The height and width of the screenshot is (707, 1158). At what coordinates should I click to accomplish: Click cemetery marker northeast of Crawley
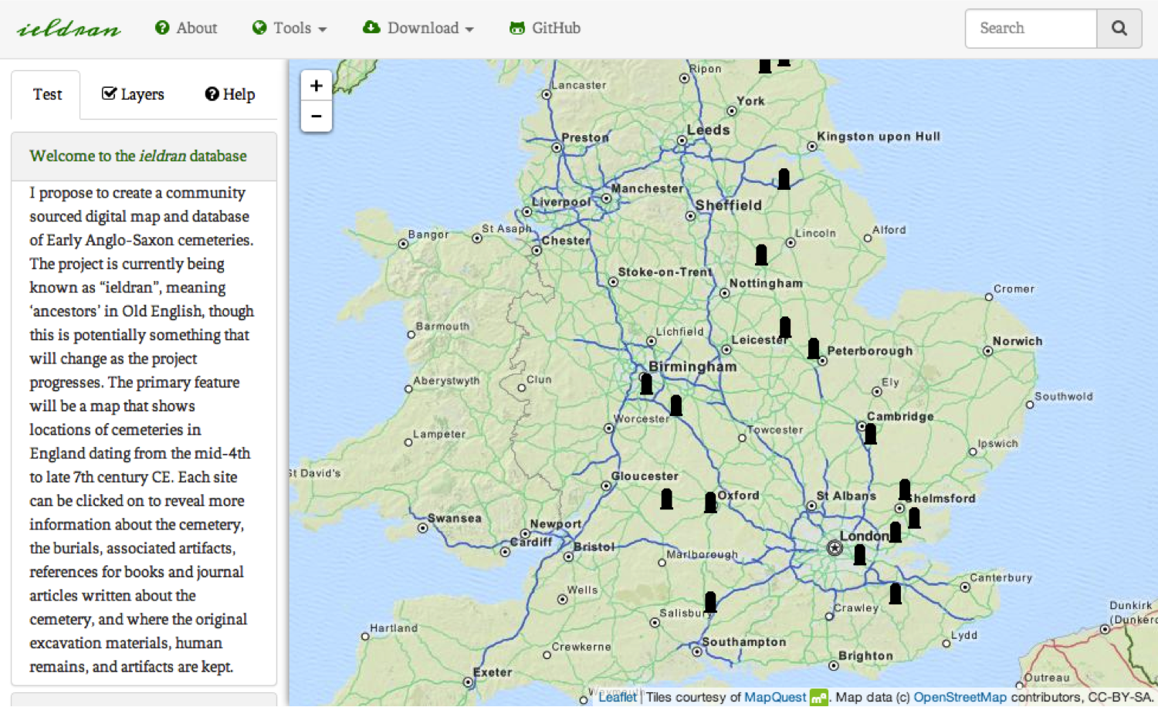896,594
